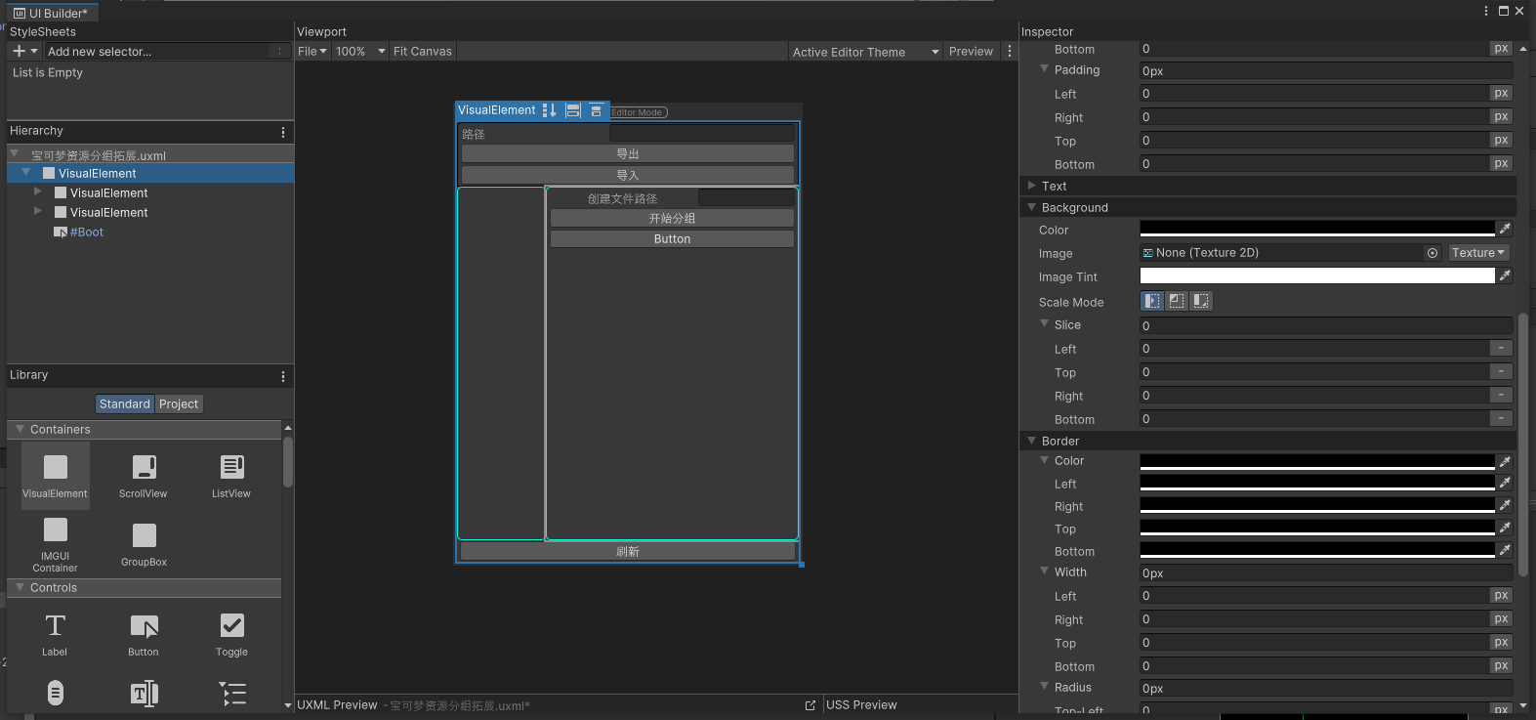Open the Active Editor Theme dropdown
Viewport: 1536px width, 720px height.
[x=865, y=52]
